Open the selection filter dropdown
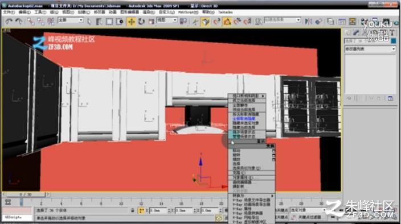 (x=71, y=20)
